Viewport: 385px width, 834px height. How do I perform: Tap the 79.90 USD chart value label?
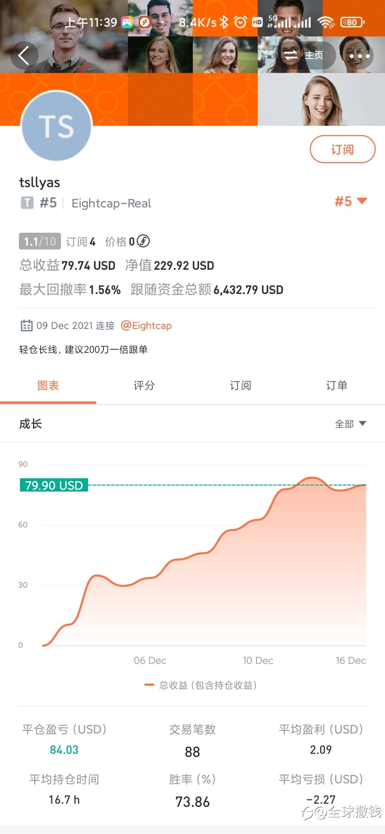point(54,485)
